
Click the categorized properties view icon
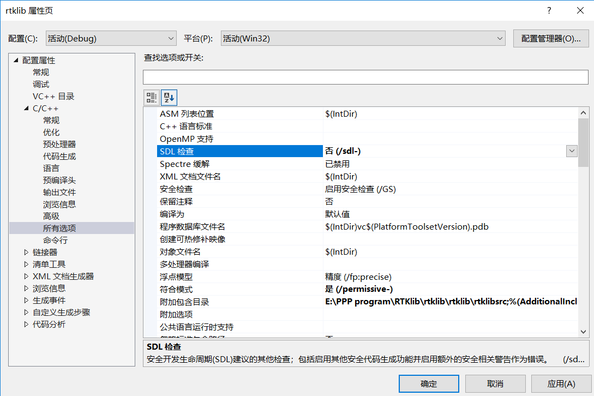pyautogui.click(x=151, y=97)
